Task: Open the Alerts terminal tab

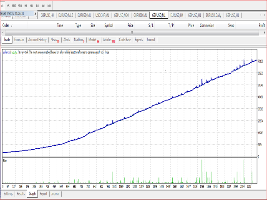Action: [x=67, y=40]
